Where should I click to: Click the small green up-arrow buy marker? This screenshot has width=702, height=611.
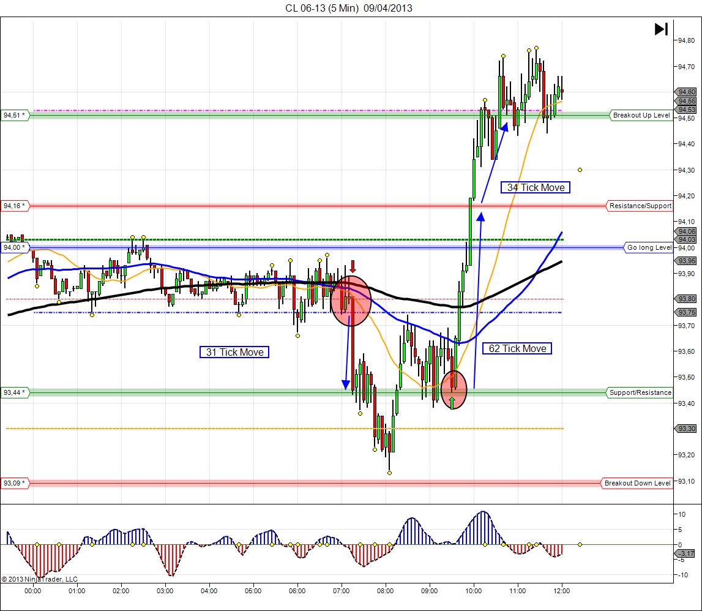click(452, 402)
